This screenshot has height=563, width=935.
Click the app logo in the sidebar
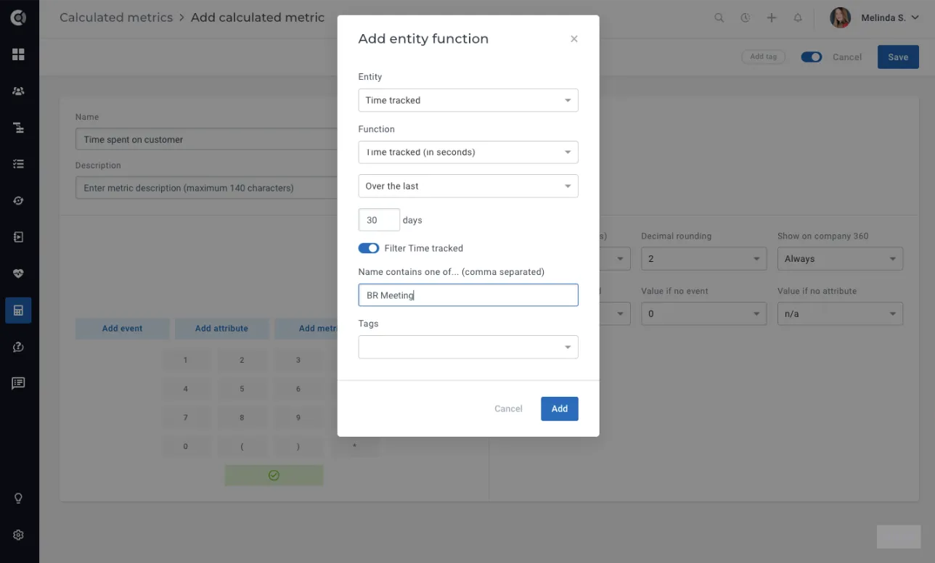tap(18, 17)
